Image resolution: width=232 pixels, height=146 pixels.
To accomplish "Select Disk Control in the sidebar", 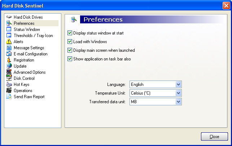I will click(x=24, y=78).
